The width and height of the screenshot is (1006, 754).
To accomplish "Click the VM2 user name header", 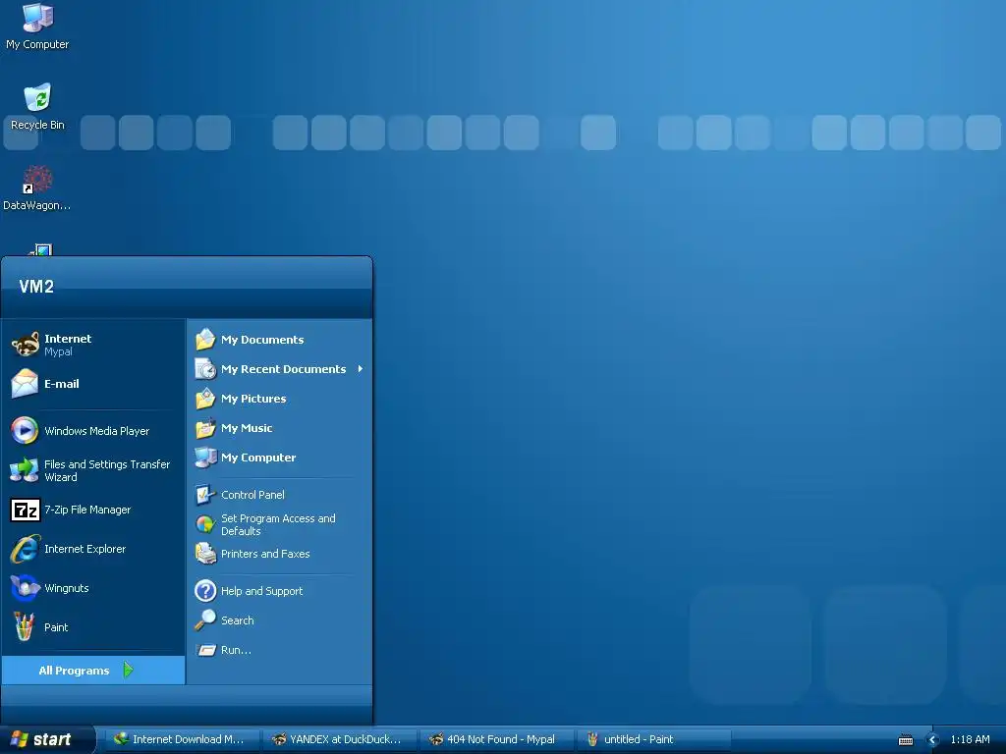I will click(x=36, y=287).
